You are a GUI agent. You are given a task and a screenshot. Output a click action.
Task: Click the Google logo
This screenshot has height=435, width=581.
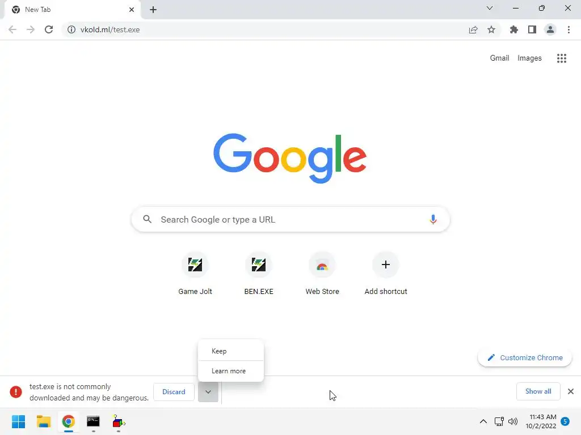point(290,159)
